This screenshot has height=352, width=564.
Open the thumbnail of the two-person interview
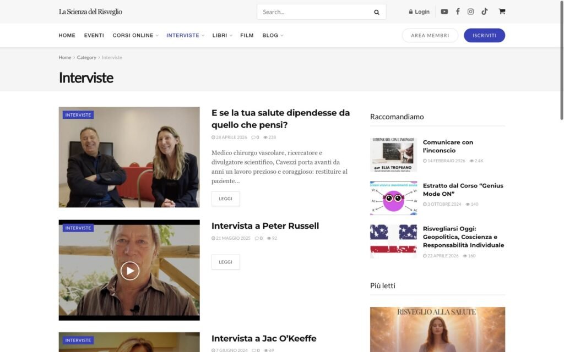(129, 157)
